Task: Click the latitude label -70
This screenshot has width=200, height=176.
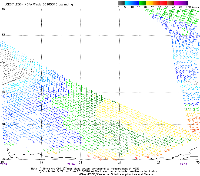Action: point(3,159)
